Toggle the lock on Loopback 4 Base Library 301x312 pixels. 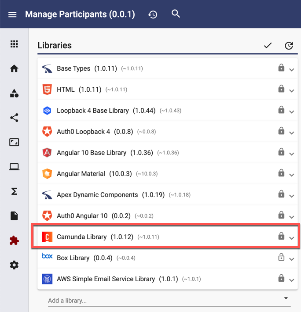tap(281, 110)
